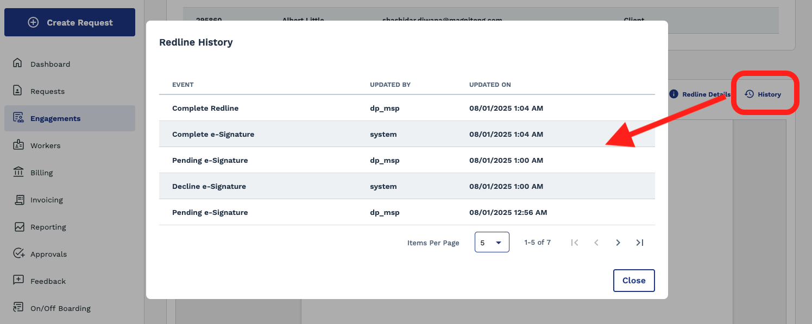The height and width of the screenshot is (324, 812).
Task: Open the Items Per Page dropdown
Action: [492, 242]
